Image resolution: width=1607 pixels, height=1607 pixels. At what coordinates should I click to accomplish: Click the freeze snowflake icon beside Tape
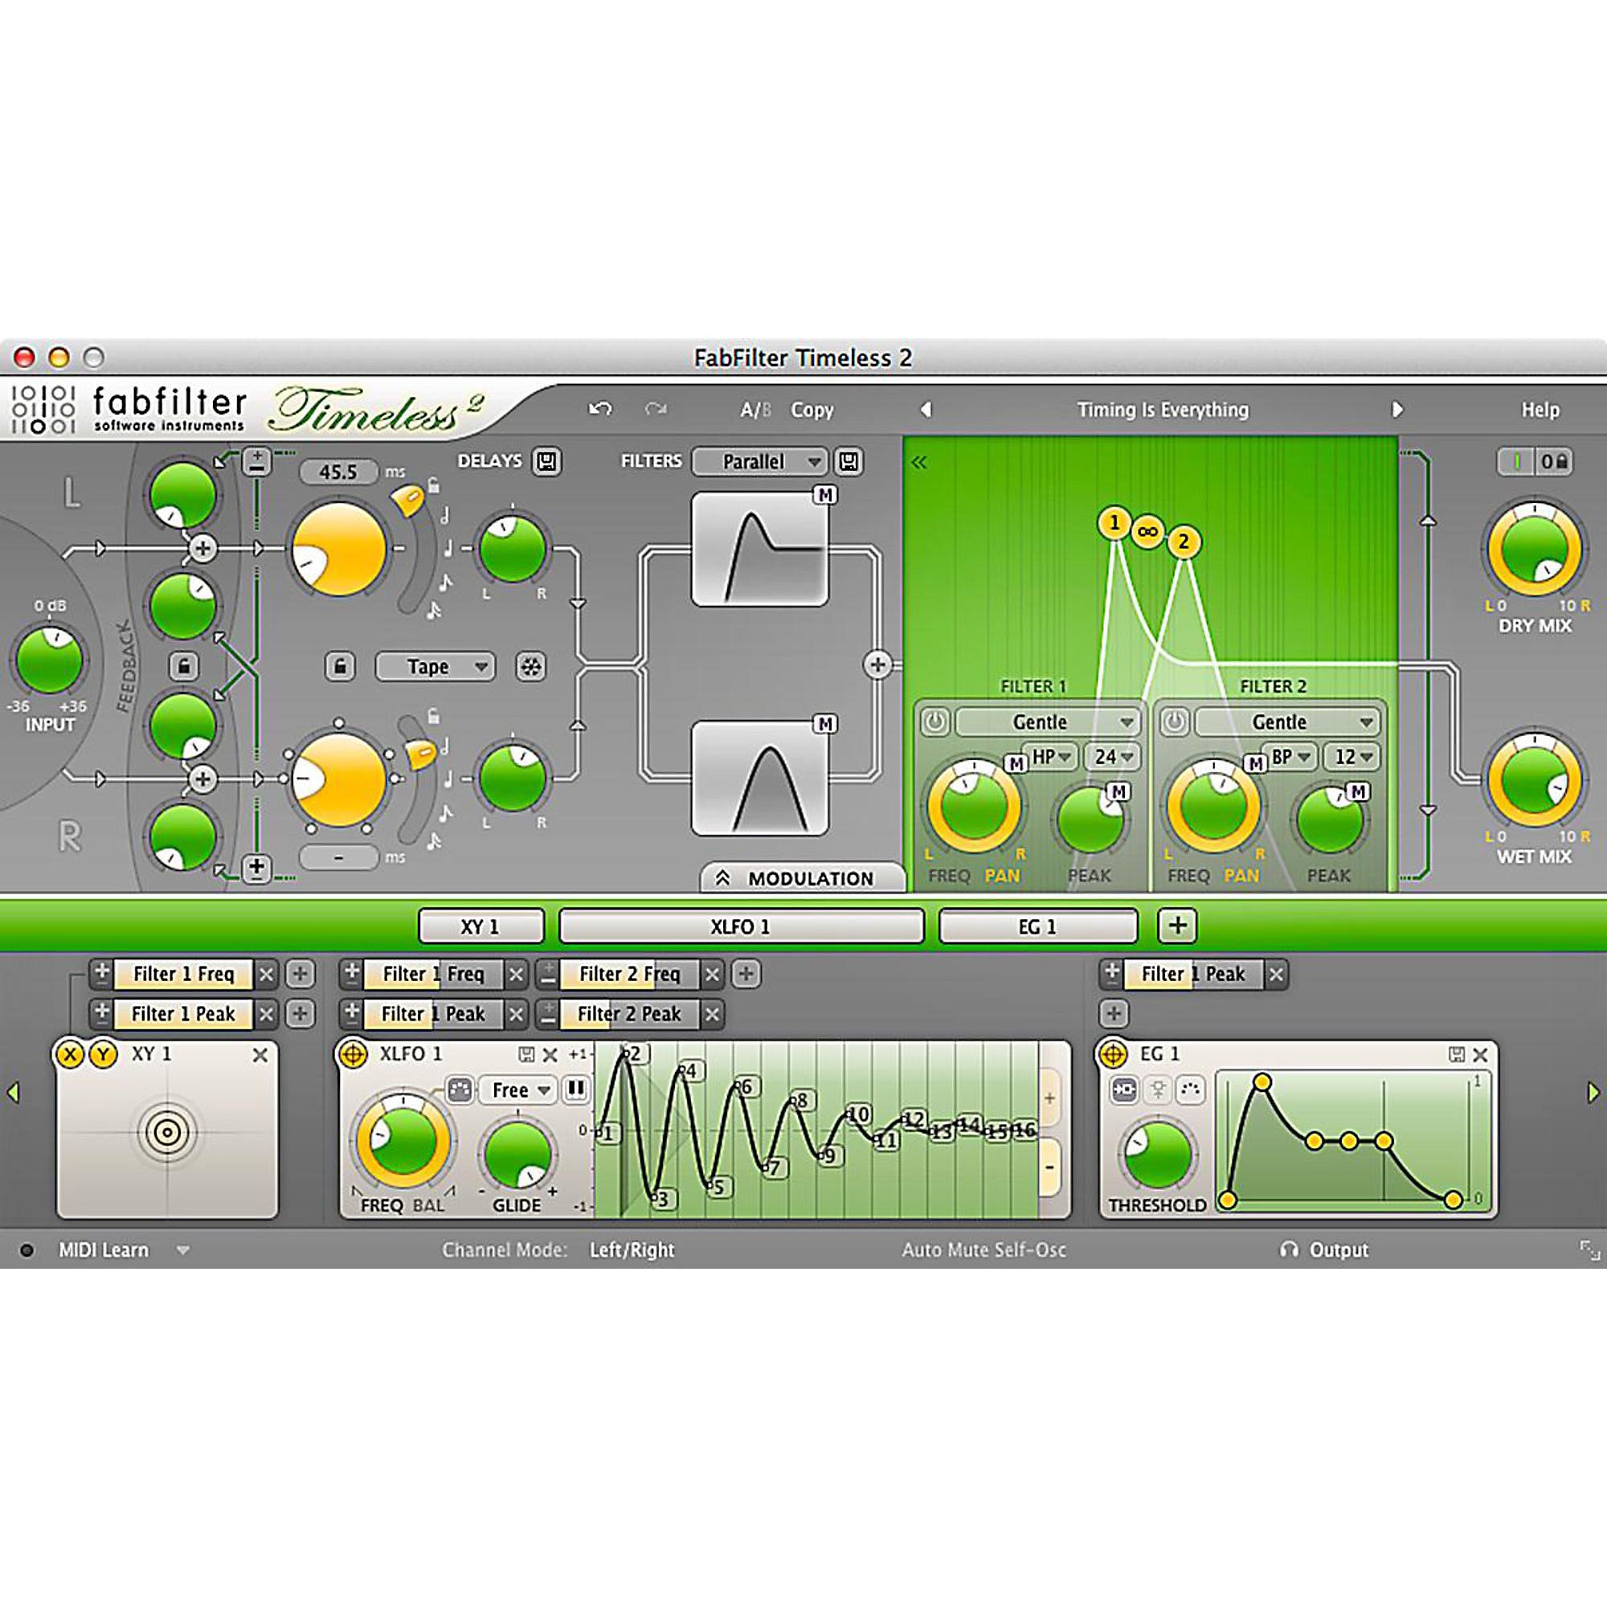pyautogui.click(x=530, y=666)
